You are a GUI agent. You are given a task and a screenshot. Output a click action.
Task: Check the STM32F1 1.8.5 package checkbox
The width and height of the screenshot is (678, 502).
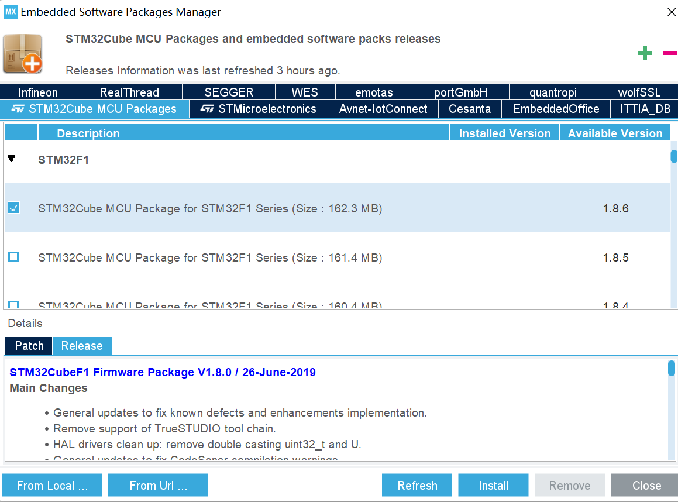13,257
